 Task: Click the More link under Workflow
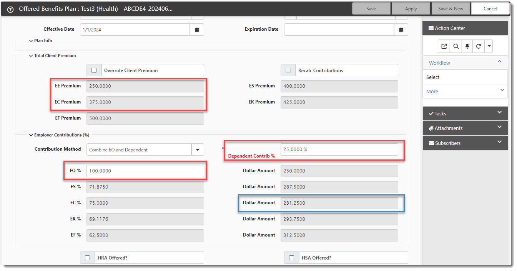pyautogui.click(x=432, y=91)
